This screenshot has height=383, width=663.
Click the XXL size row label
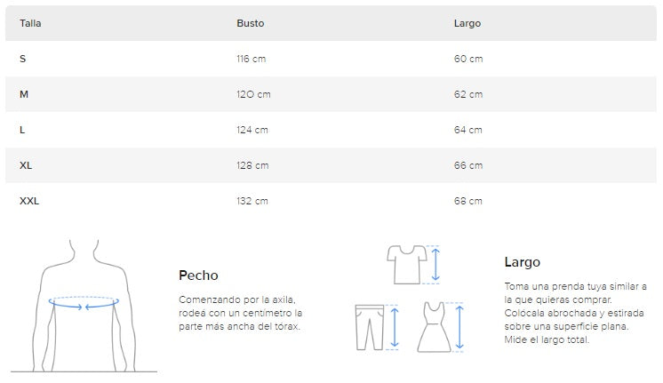click(29, 201)
